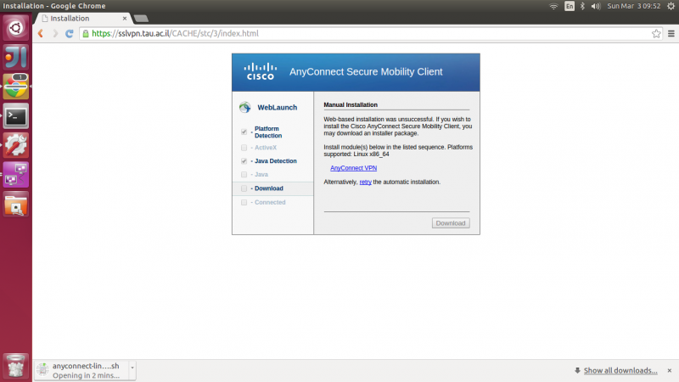The height and width of the screenshot is (382, 679).
Task: Click the Bluetooth indicator in top panel
Action: point(583,6)
